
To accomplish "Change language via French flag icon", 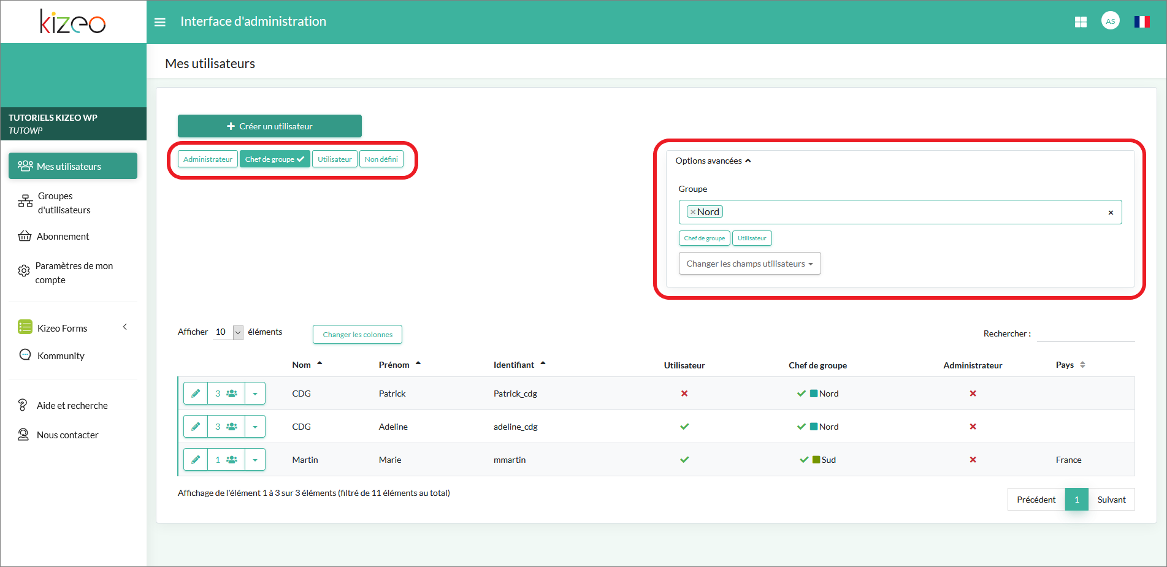I will pos(1142,22).
